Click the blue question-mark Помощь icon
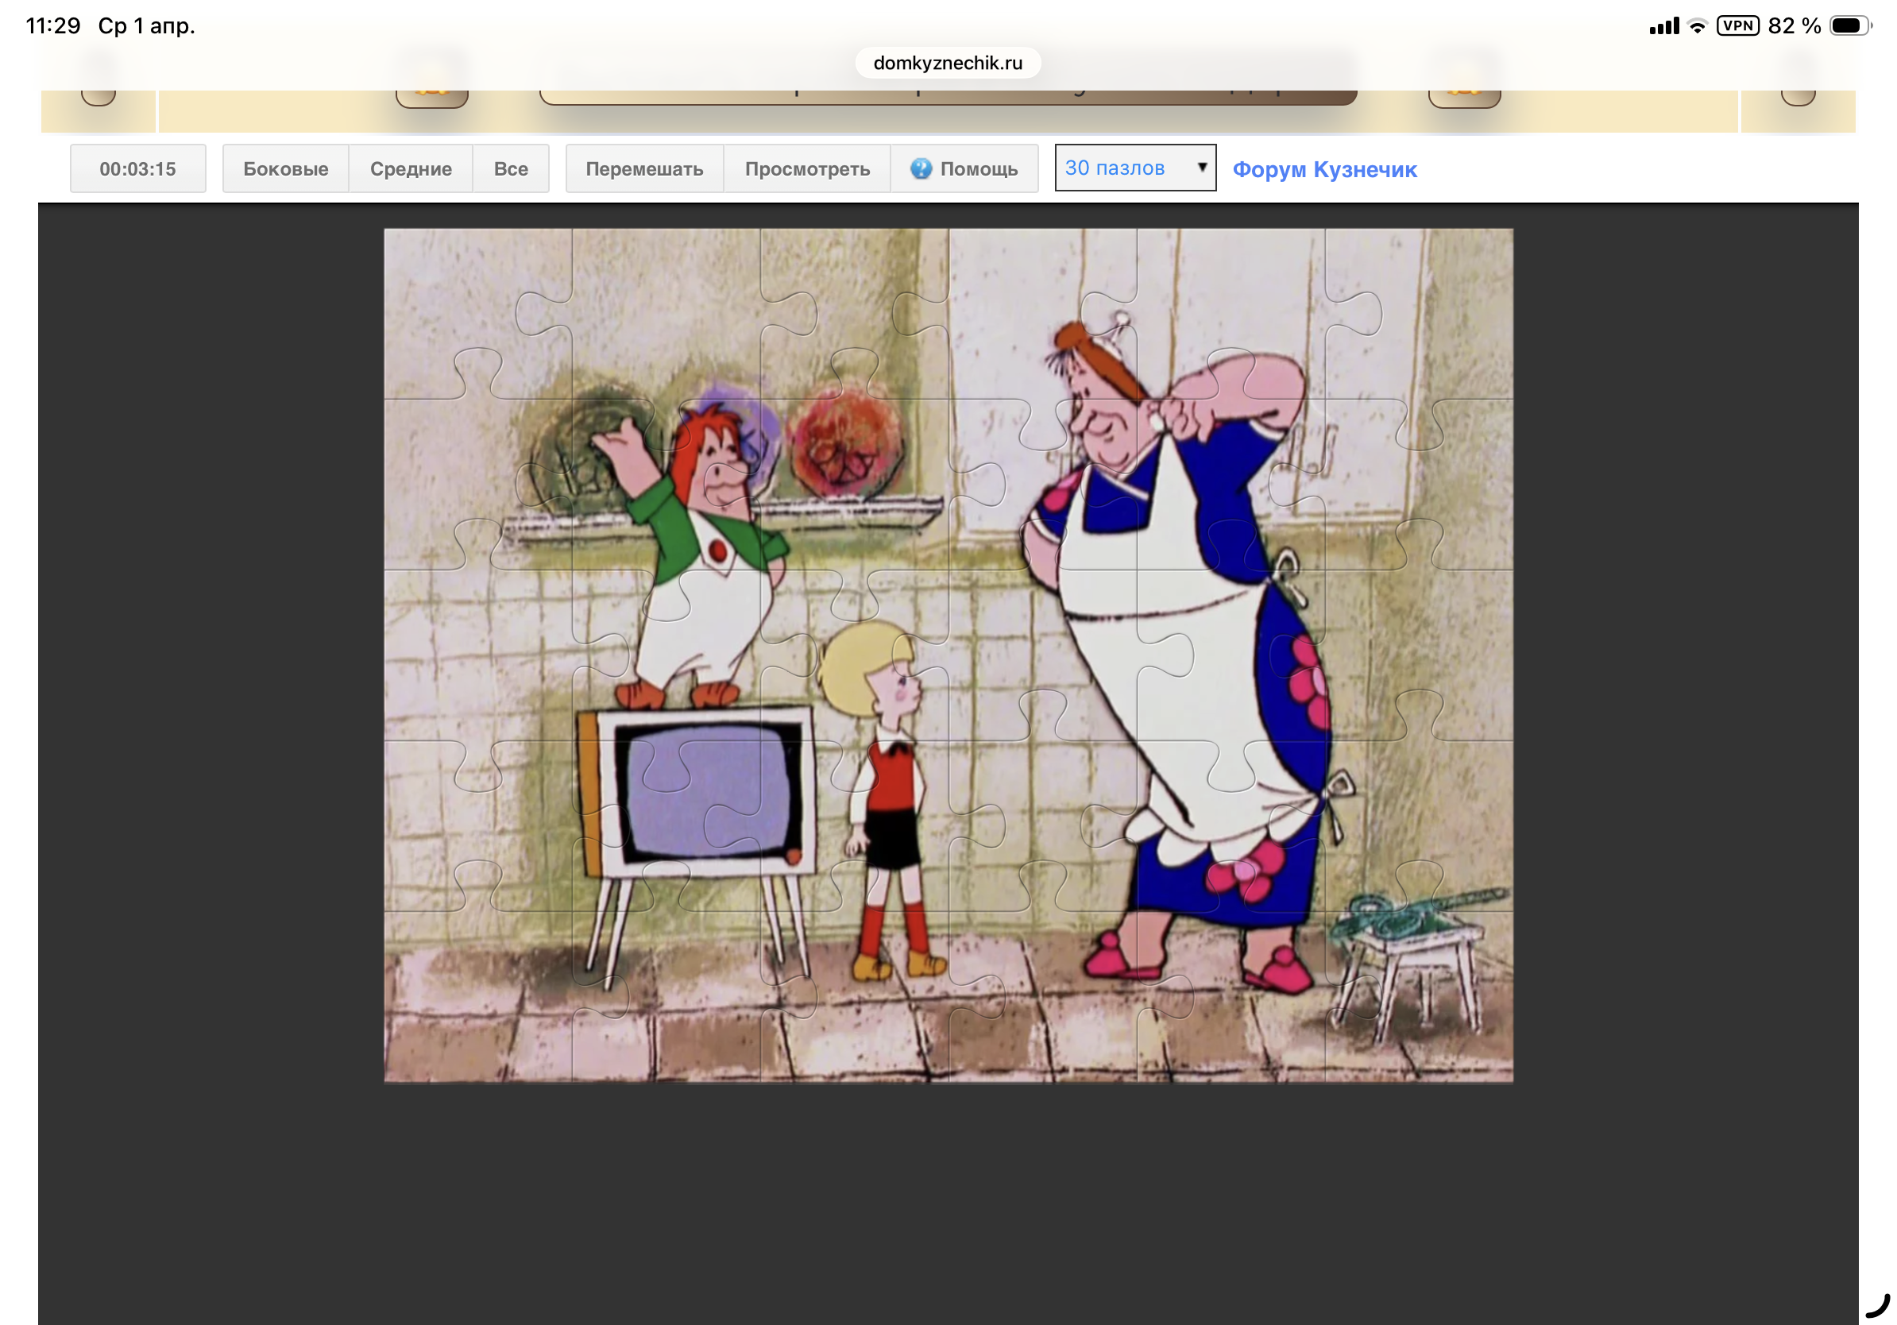Image resolution: width=1897 pixels, height=1325 pixels. click(x=921, y=168)
